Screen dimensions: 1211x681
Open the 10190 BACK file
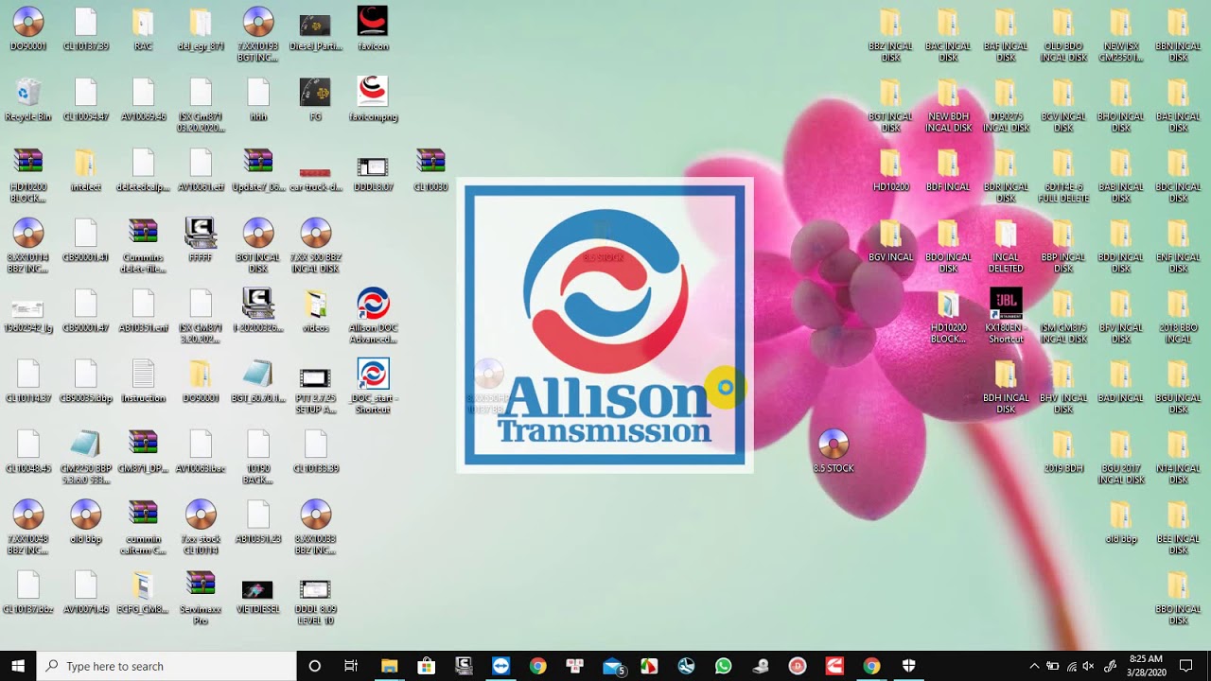[257, 457]
